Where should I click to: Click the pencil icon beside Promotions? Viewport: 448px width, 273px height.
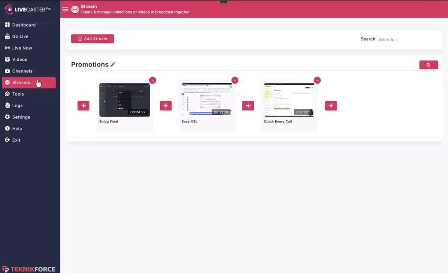coord(113,64)
